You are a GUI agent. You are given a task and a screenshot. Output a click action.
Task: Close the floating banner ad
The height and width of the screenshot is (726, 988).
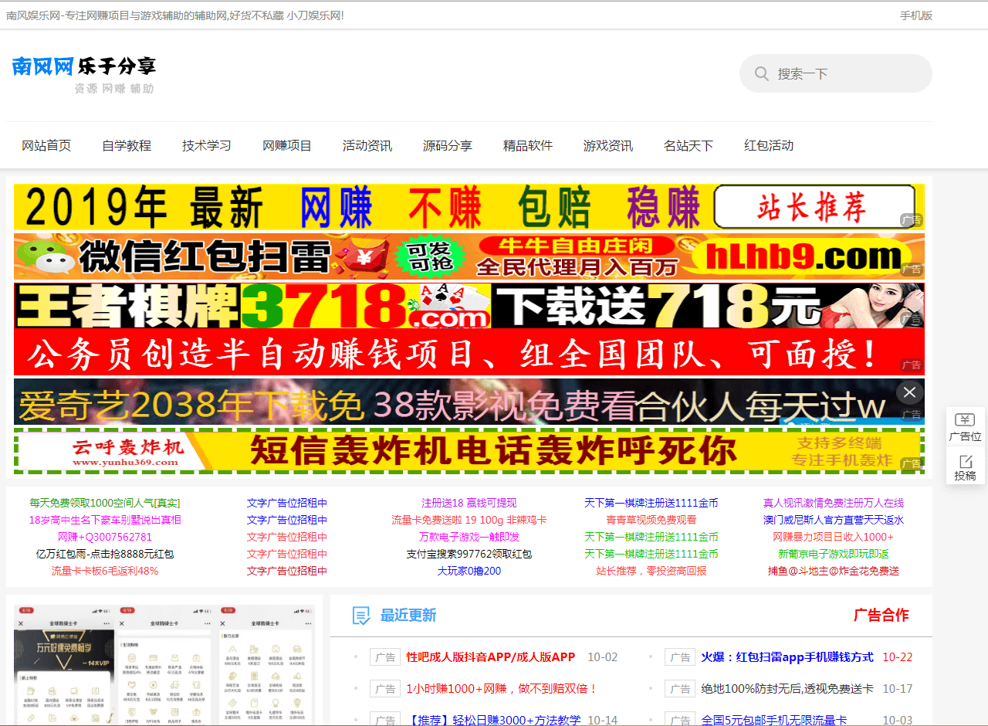[x=909, y=392]
